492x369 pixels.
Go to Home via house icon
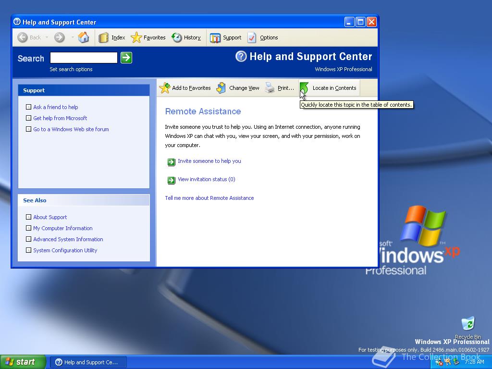(84, 37)
